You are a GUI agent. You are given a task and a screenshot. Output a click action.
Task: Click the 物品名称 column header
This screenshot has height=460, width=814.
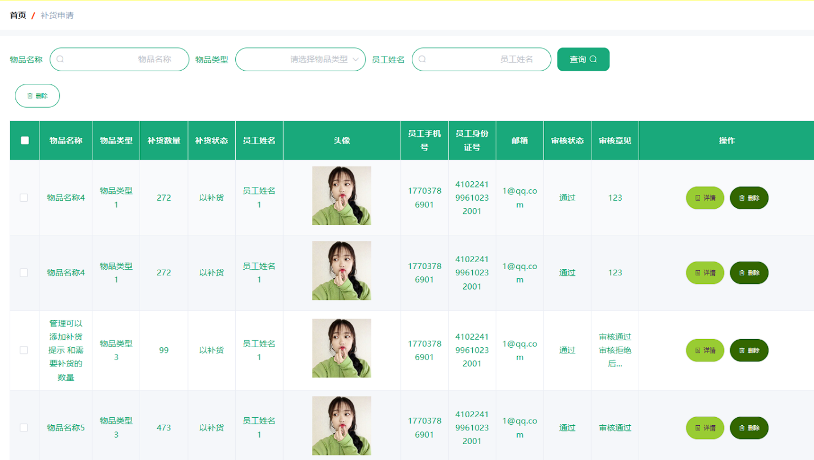[x=66, y=140]
